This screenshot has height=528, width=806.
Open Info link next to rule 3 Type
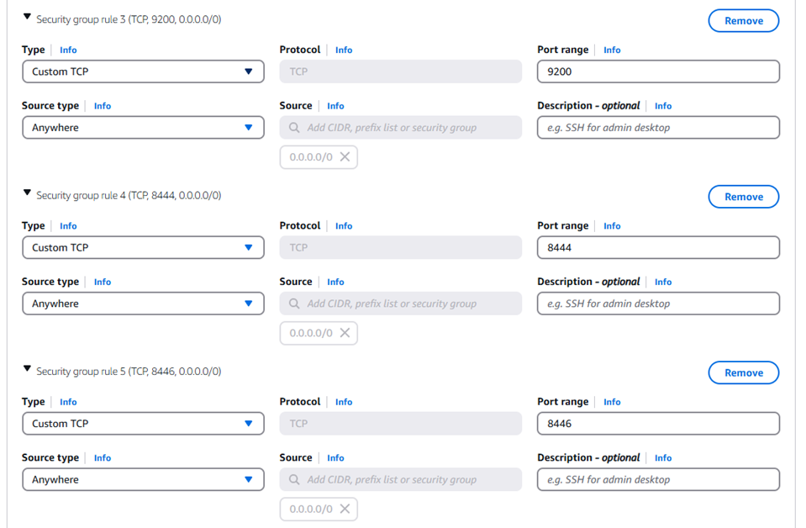(x=68, y=50)
